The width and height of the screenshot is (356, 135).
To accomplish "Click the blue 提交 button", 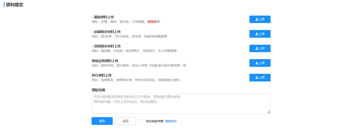I will (102, 121).
